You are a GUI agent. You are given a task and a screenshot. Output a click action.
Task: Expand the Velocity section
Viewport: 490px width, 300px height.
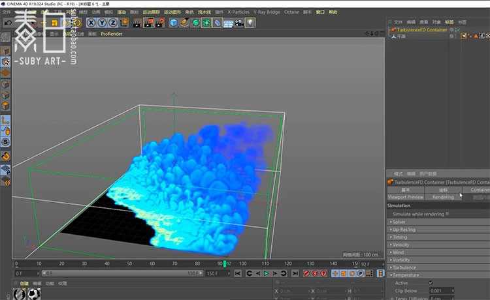coord(439,245)
